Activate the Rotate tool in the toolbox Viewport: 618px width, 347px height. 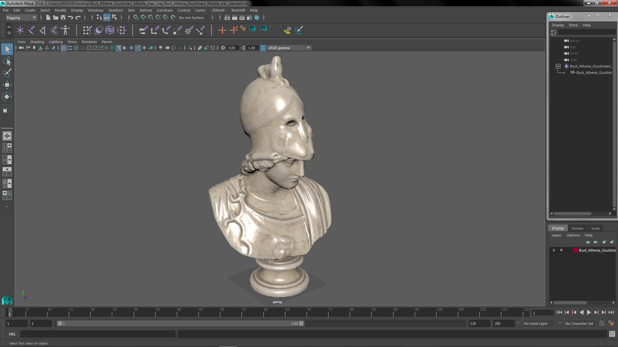7,97
